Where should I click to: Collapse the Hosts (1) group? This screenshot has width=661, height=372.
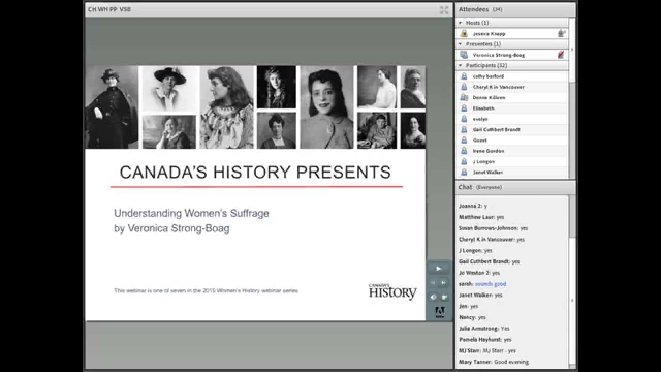(460, 23)
